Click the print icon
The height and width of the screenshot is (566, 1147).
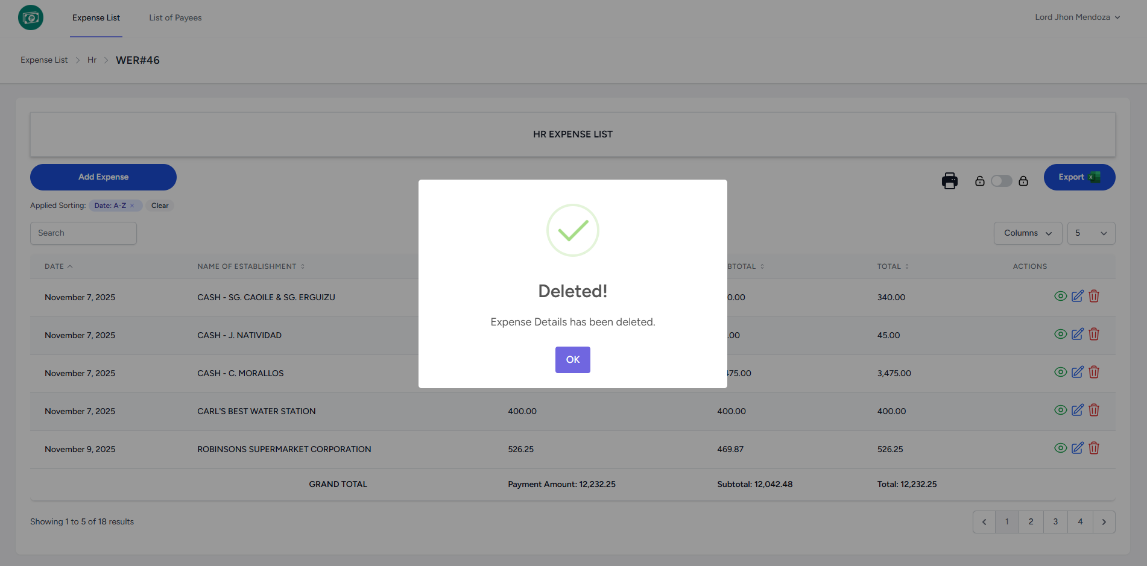pyautogui.click(x=950, y=181)
